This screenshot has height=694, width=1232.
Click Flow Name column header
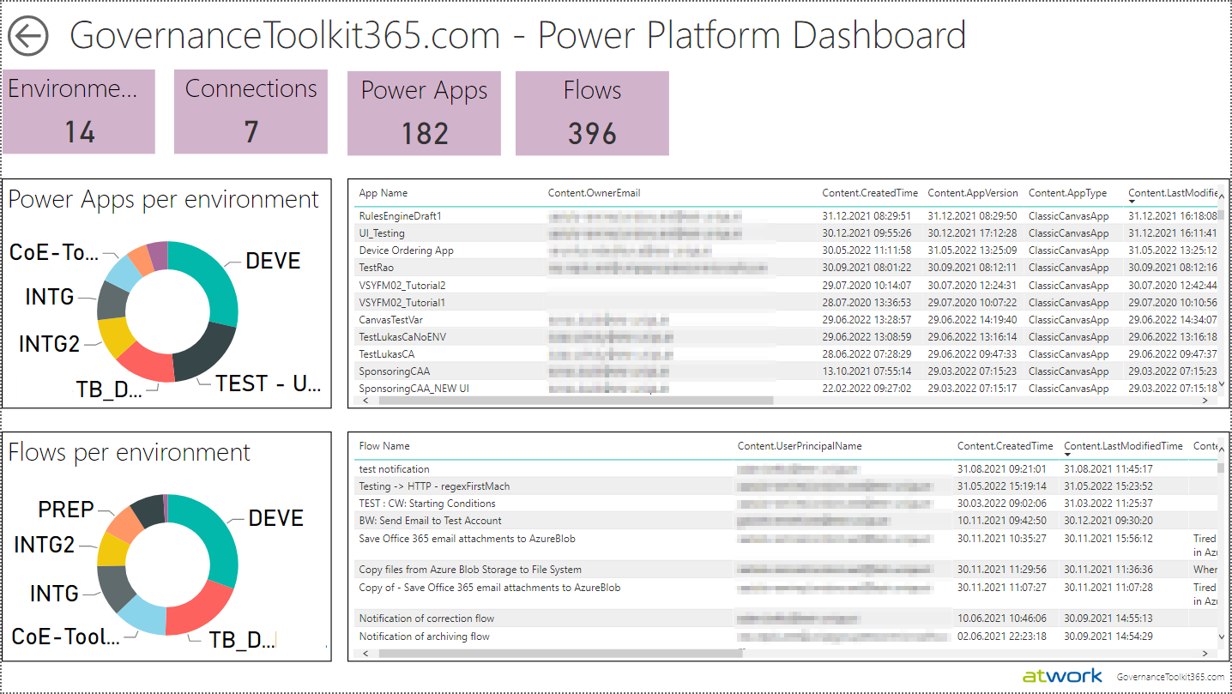coord(384,446)
